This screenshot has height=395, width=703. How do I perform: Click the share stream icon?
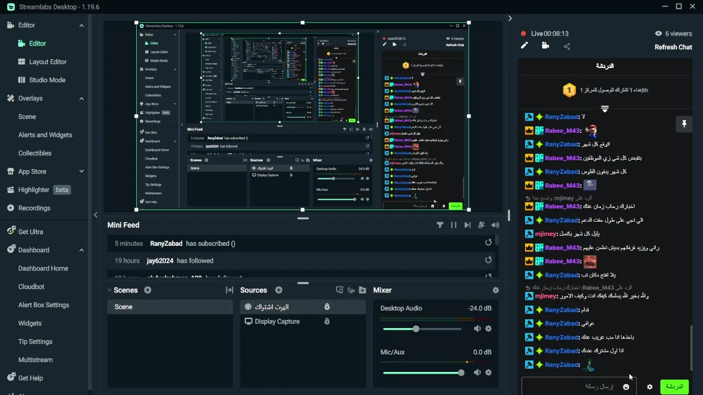point(567,47)
